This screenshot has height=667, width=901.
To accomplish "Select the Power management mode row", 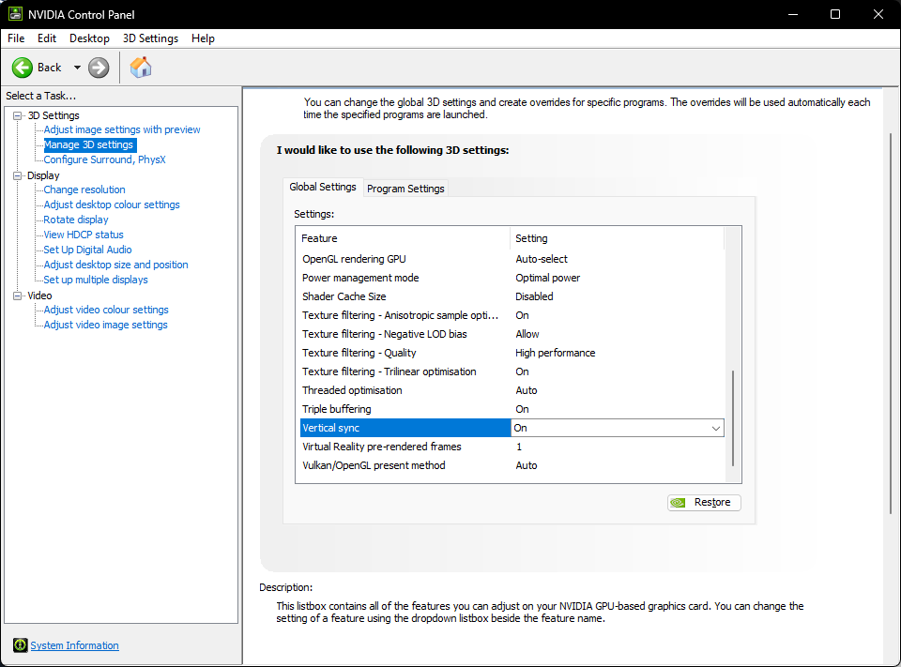I will [x=512, y=278].
